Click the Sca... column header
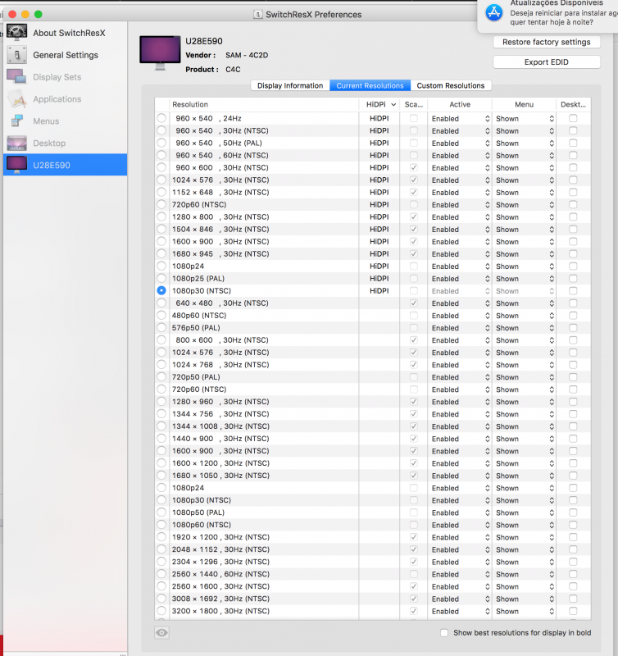This screenshot has width=618, height=656. pyautogui.click(x=414, y=104)
